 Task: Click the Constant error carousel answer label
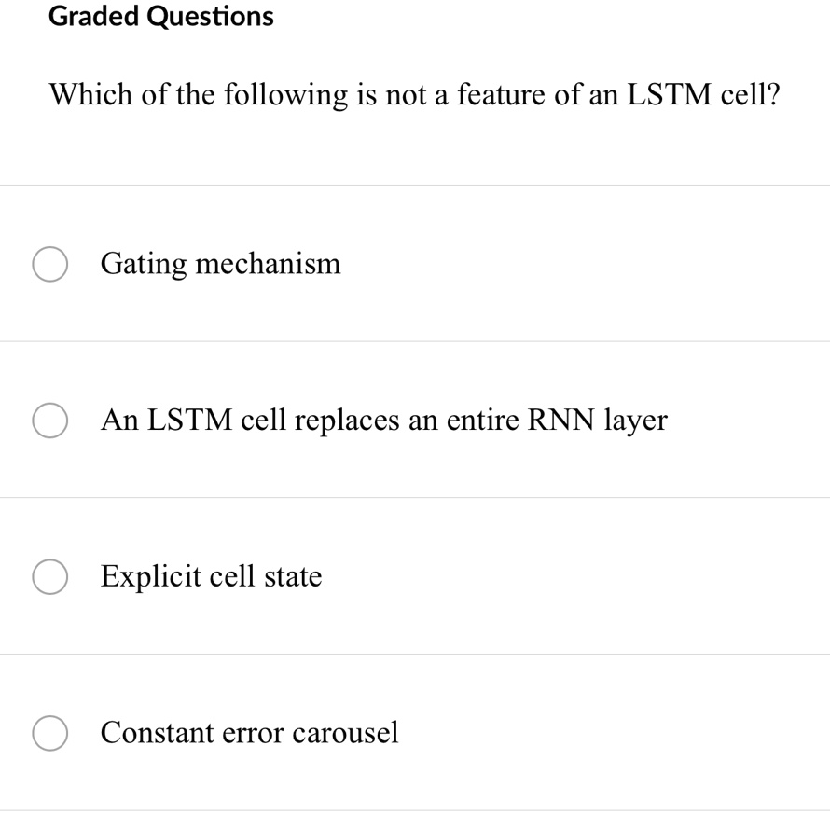tap(249, 733)
